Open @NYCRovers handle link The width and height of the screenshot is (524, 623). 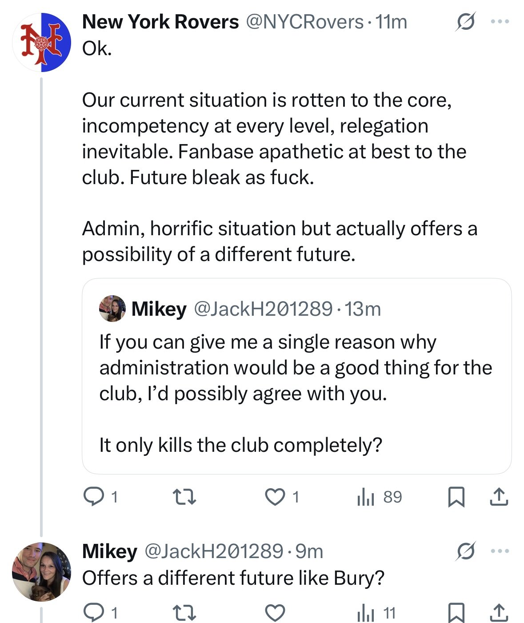pos(304,22)
